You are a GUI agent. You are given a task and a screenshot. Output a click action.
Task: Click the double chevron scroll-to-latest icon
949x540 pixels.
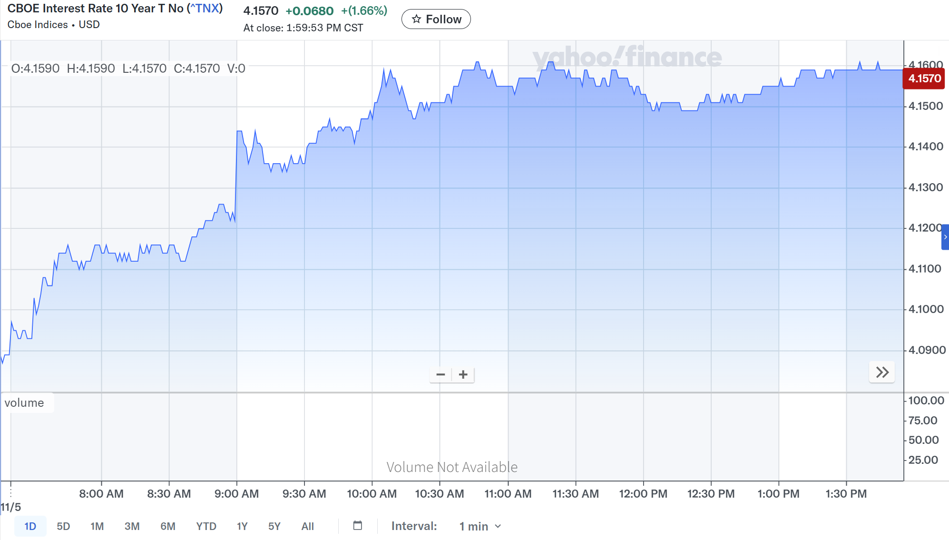click(882, 373)
